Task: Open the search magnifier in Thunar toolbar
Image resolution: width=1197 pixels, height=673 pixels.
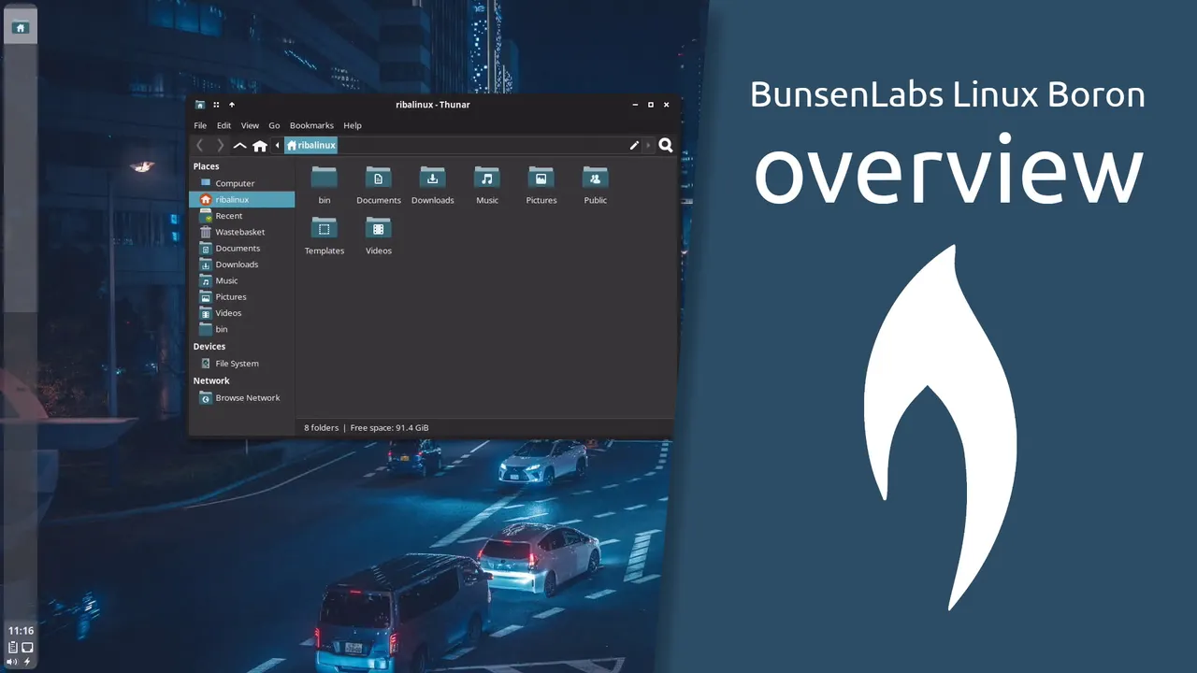Action: [x=666, y=145]
